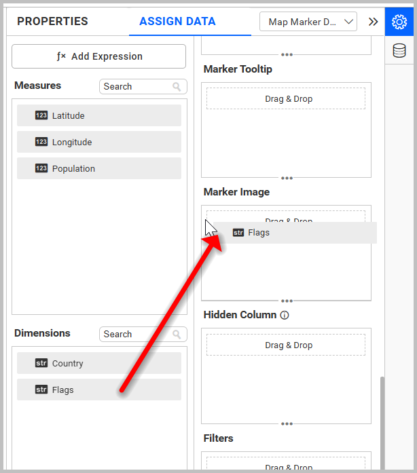
Task: Expand options below Marker Tooltip box
Action: click(287, 178)
